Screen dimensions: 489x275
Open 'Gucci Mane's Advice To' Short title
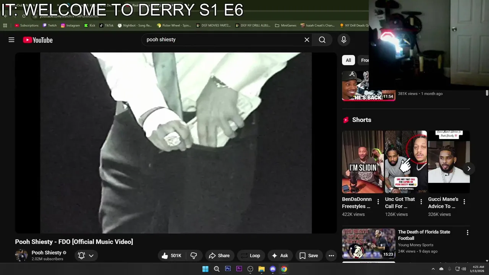[443, 203]
